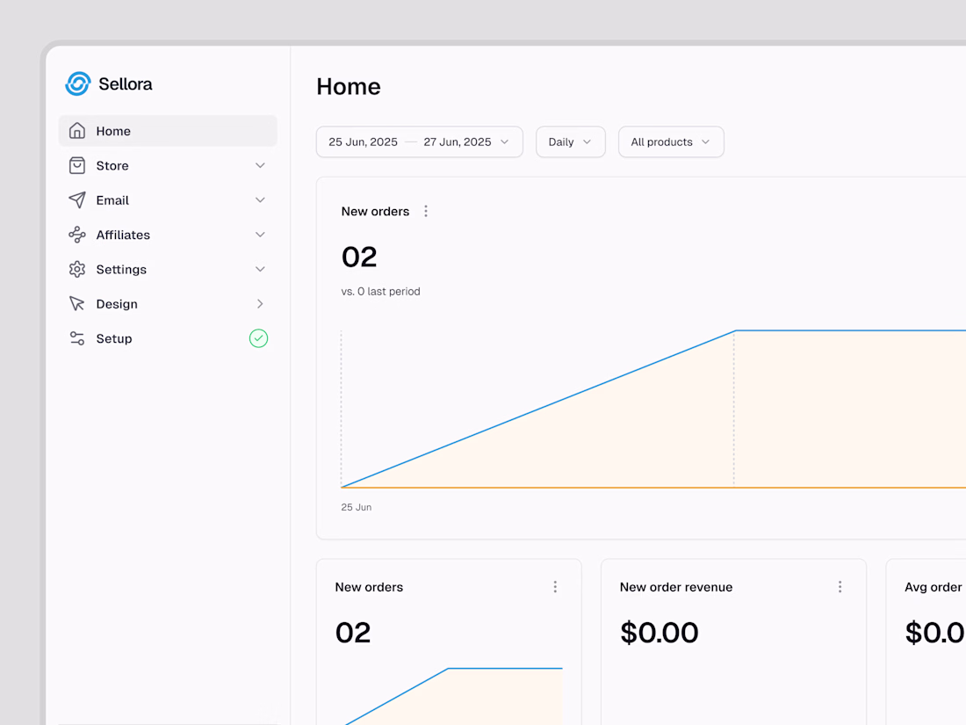This screenshot has width=966, height=725.
Task: Click the Sellora logo icon
Action: pos(77,83)
